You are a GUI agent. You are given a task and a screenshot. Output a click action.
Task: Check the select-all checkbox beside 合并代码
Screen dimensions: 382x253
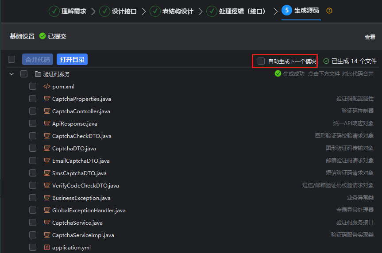(12, 59)
